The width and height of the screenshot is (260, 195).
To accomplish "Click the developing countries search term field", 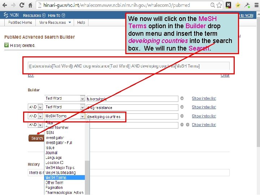I will point(132,116).
